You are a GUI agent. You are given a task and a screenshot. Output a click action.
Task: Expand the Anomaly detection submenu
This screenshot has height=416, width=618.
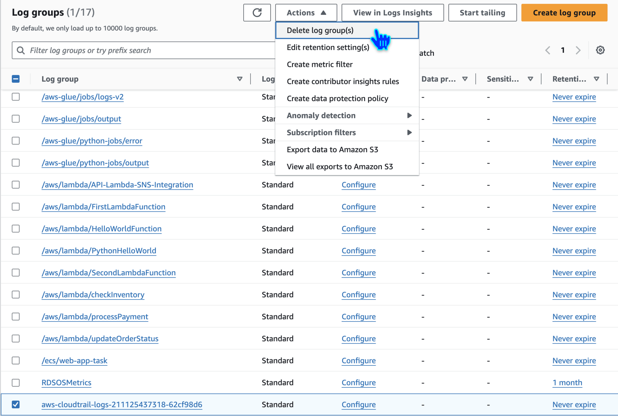347,116
